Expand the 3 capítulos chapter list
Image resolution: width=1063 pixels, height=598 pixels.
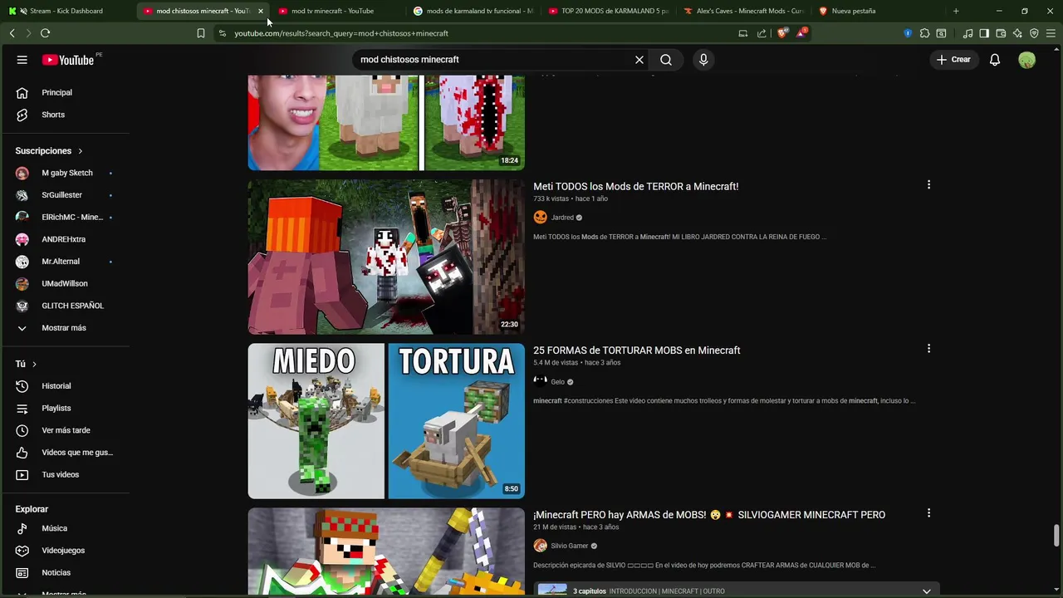click(927, 591)
